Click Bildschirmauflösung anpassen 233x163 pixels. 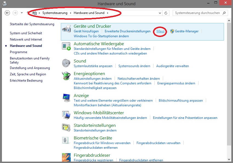pos(181,101)
